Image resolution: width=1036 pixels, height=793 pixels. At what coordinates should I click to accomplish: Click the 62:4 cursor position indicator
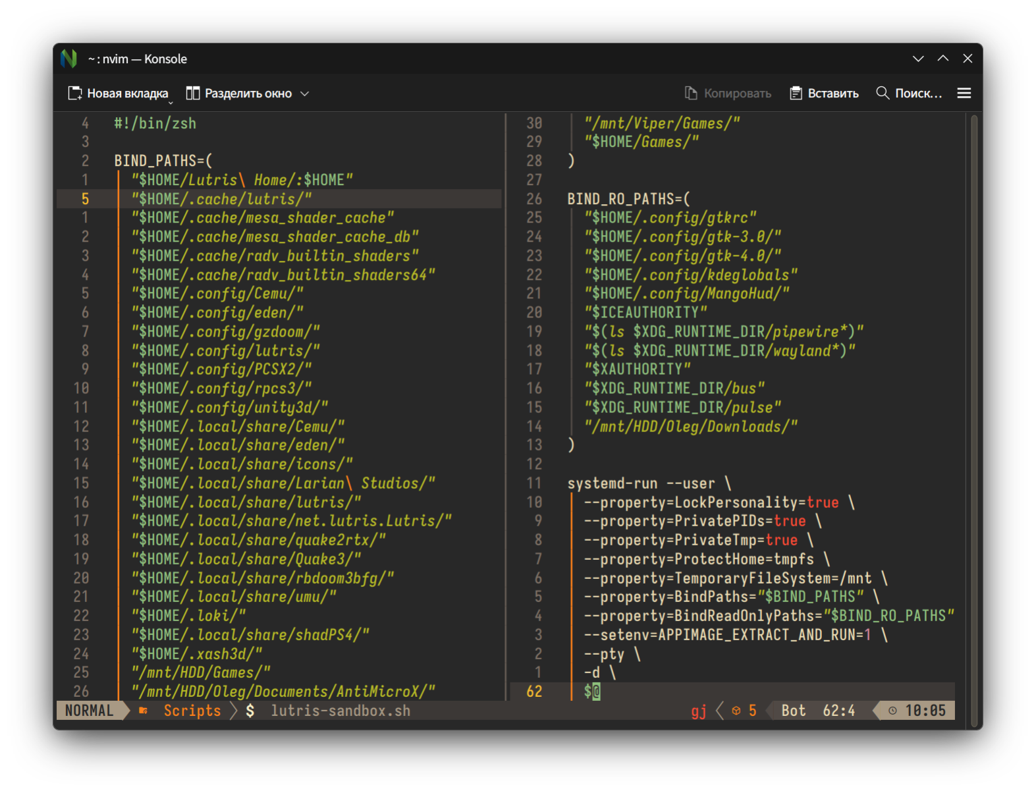pyautogui.click(x=838, y=711)
